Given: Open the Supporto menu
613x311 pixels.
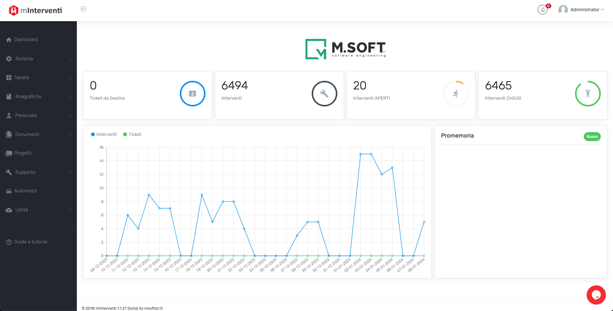Looking at the screenshot, I should (x=25, y=172).
